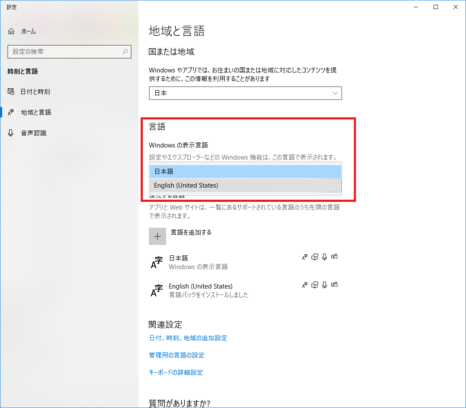466x408 pixels.
Task: Click the search magnifier icon
Action: coord(125,52)
